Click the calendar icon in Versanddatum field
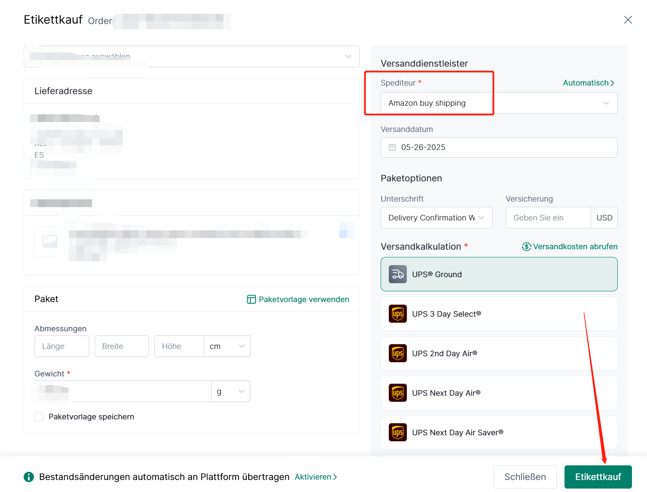Image resolution: width=647 pixels, height=492 pixels. coord(392,147)
